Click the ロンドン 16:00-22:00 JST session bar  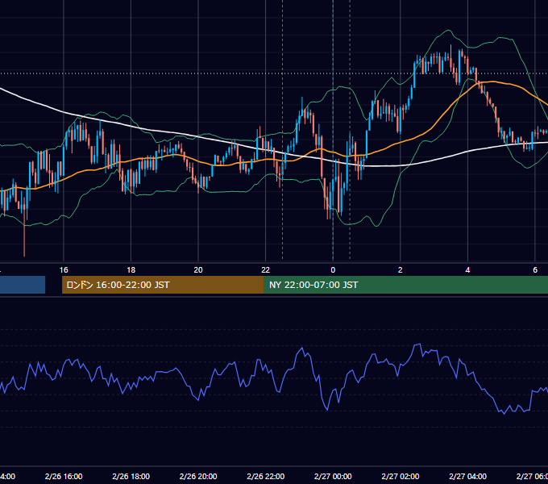pyautogui.click(x=163, y=285)
